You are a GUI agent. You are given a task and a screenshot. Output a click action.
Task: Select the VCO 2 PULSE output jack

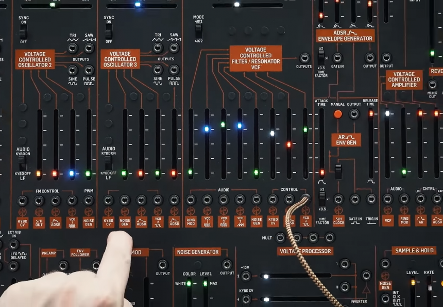click(x=89, y=70)
